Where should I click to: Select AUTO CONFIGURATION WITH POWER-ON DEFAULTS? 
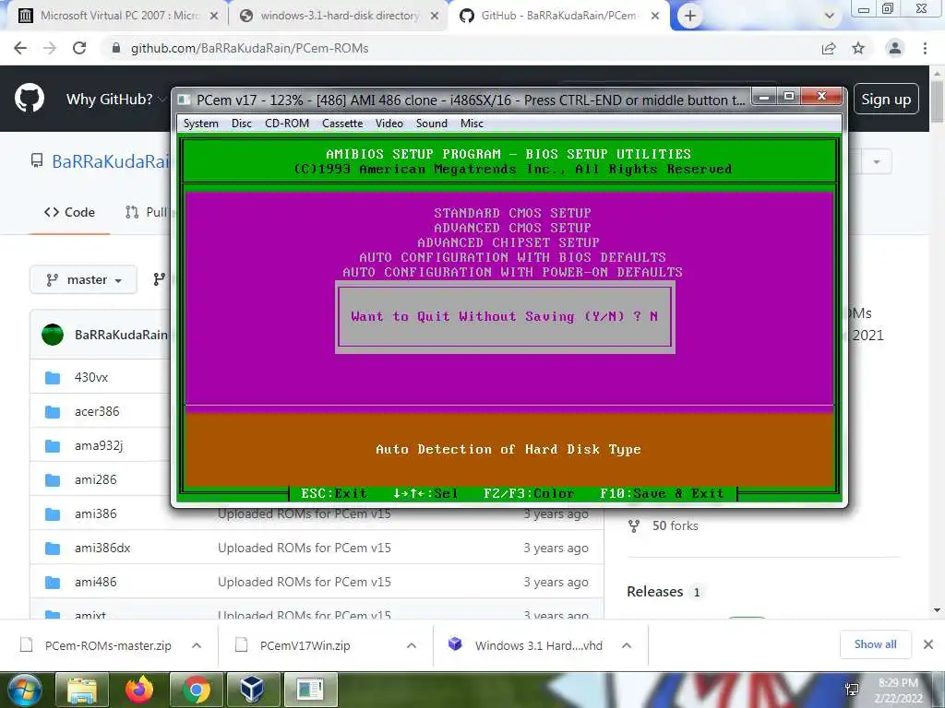coord(512,272)
